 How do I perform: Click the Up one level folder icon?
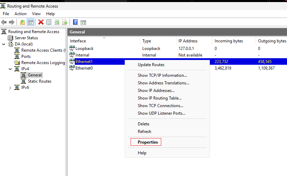pyautogui.click(x=22, y=22)
